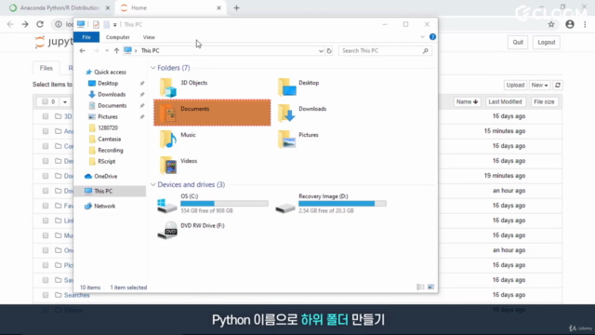Click the search magnifier in Explorer
The width and height of the screenshot is (595, 335).
point(426,50)
